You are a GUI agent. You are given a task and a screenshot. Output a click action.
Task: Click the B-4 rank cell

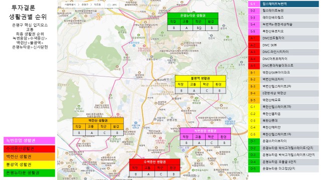point(254,93)
